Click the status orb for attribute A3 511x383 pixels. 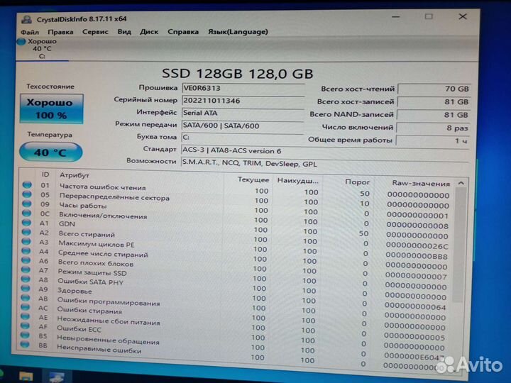tap(26, 242)
